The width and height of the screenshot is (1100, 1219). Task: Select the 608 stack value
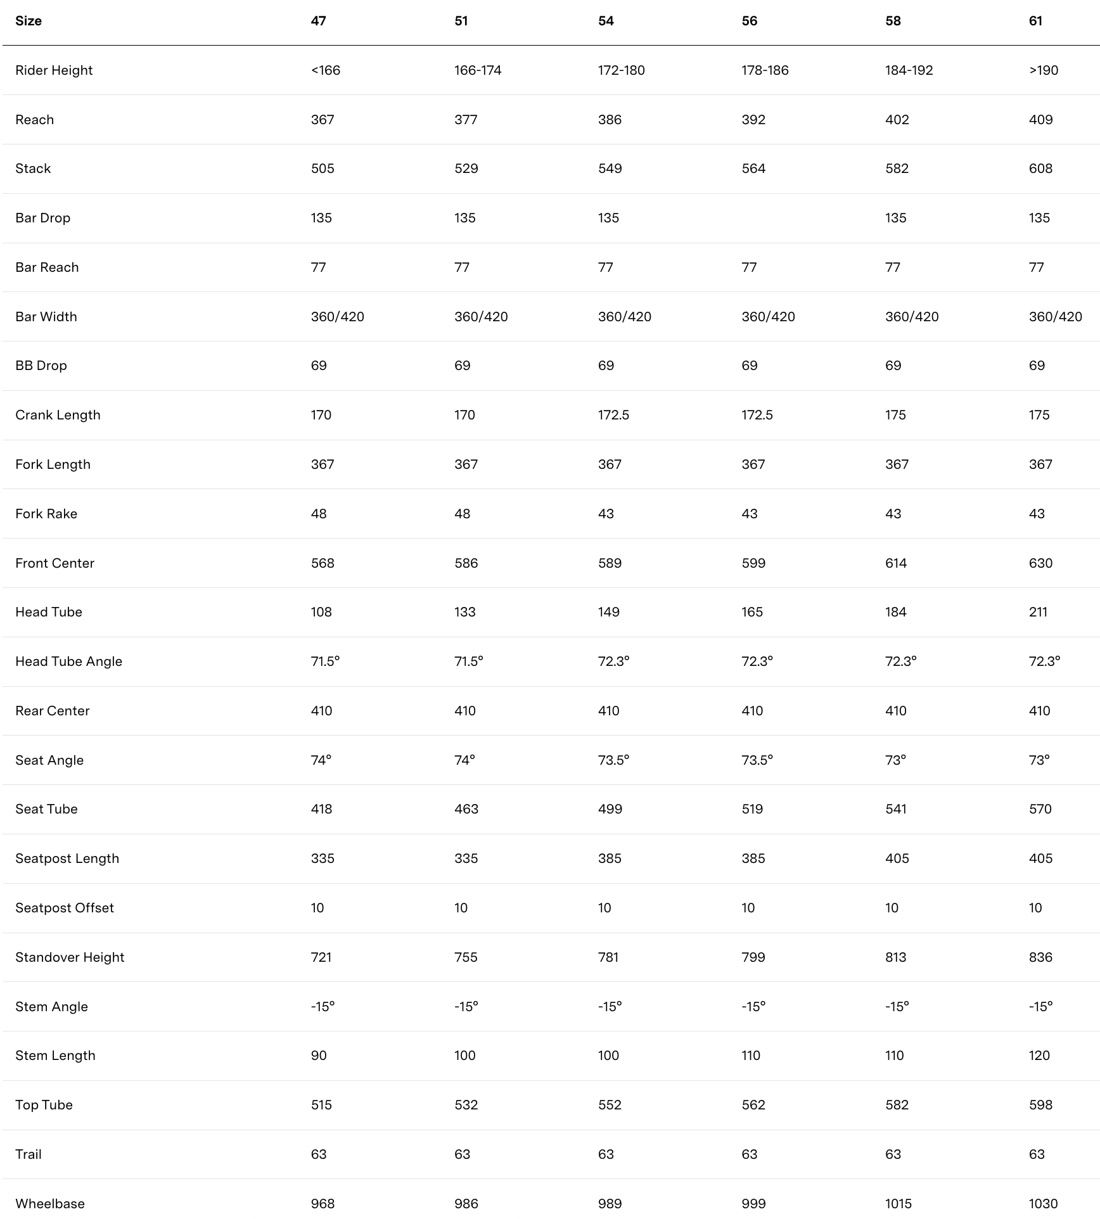pyautogui.click(x=1040, y=169)
